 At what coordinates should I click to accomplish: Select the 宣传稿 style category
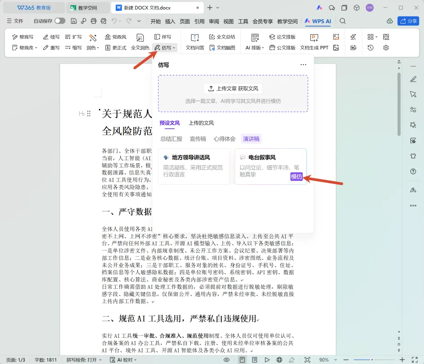(x=198, y=139)
